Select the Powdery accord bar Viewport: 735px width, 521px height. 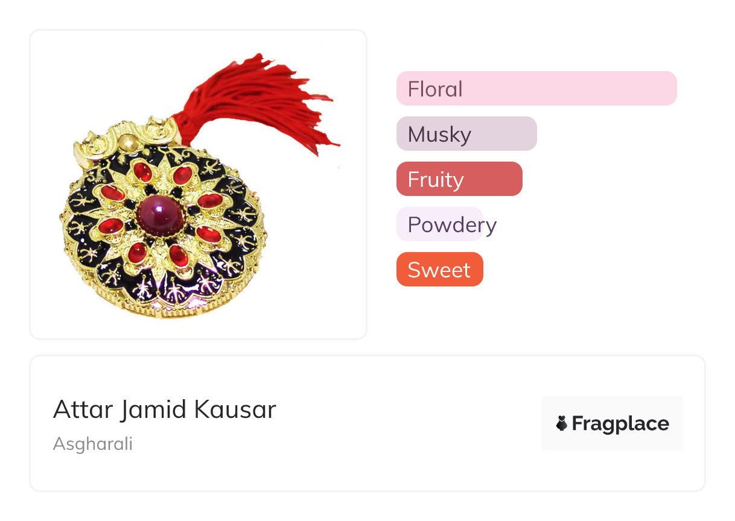(x=440, y=224)
